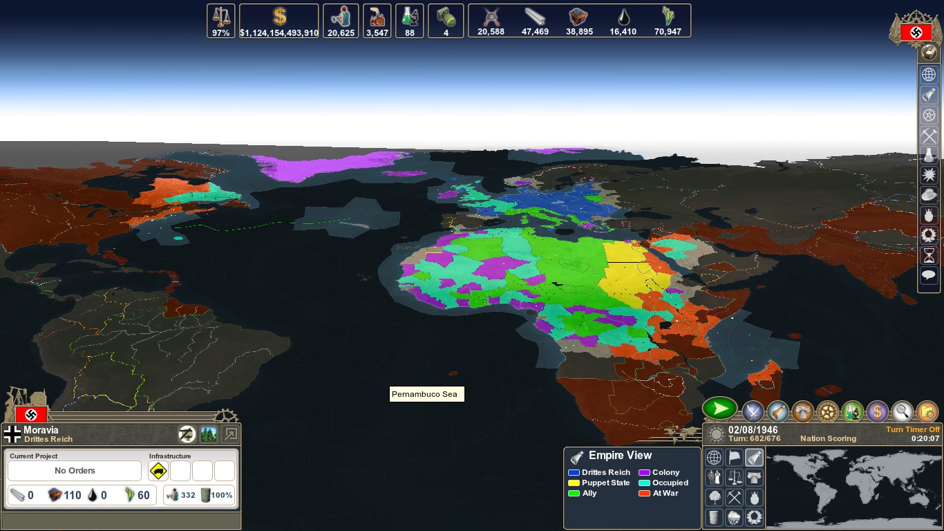Viewport: 944px width, 531px height.
Task: Click the At War orange legend swatch
Action: [644, 493]
